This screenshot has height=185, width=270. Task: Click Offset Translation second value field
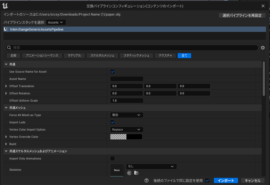click(160, 86)
